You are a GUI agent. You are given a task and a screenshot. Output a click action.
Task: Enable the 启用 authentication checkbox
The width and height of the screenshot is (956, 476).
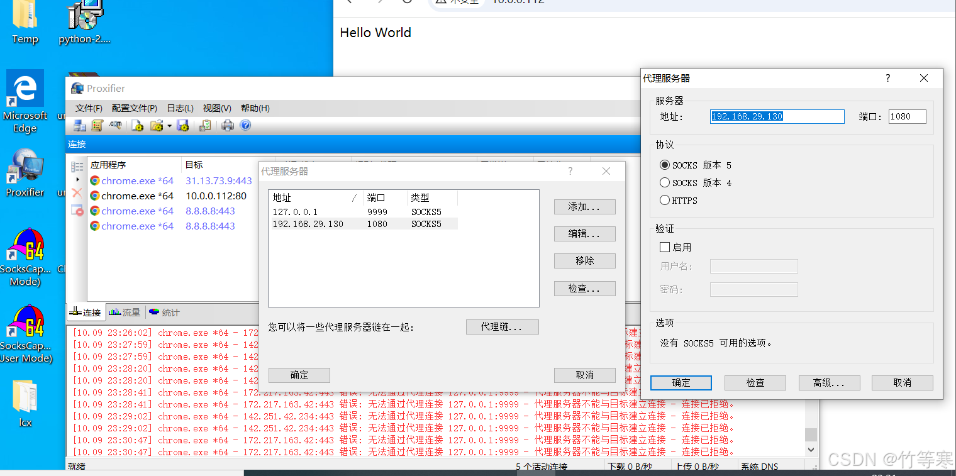click(665, 246)
